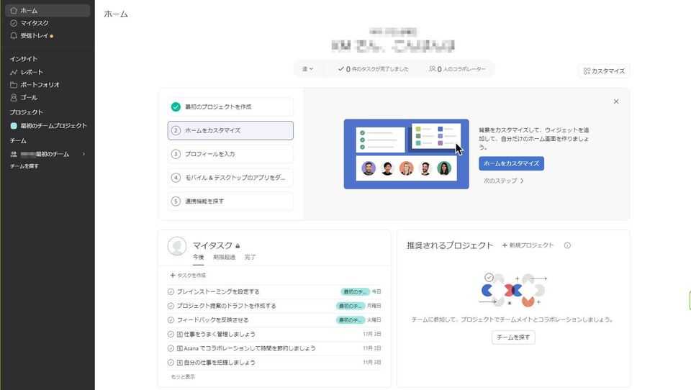The height and width of the screenshot is (390, 691).
Task: Click チームを探す link in the sidebar
Action: (x=24, y=166)
